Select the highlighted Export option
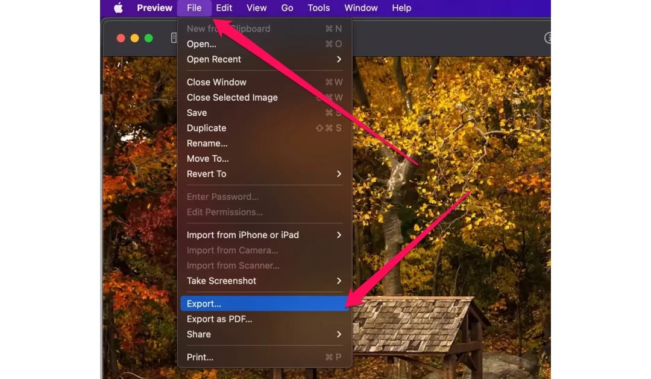 click(204, 304)
